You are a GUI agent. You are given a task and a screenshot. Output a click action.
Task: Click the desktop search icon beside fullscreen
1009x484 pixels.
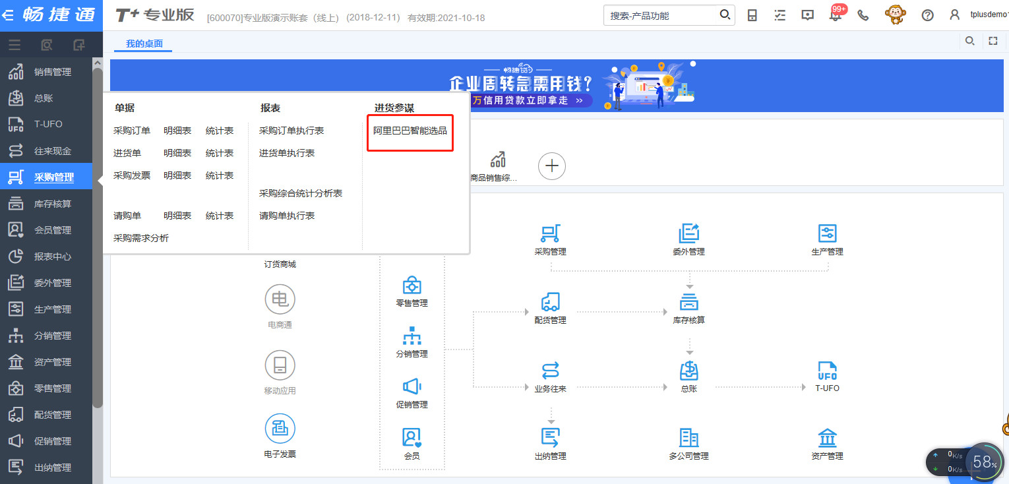pyautogui.click(x=969, y=41)
